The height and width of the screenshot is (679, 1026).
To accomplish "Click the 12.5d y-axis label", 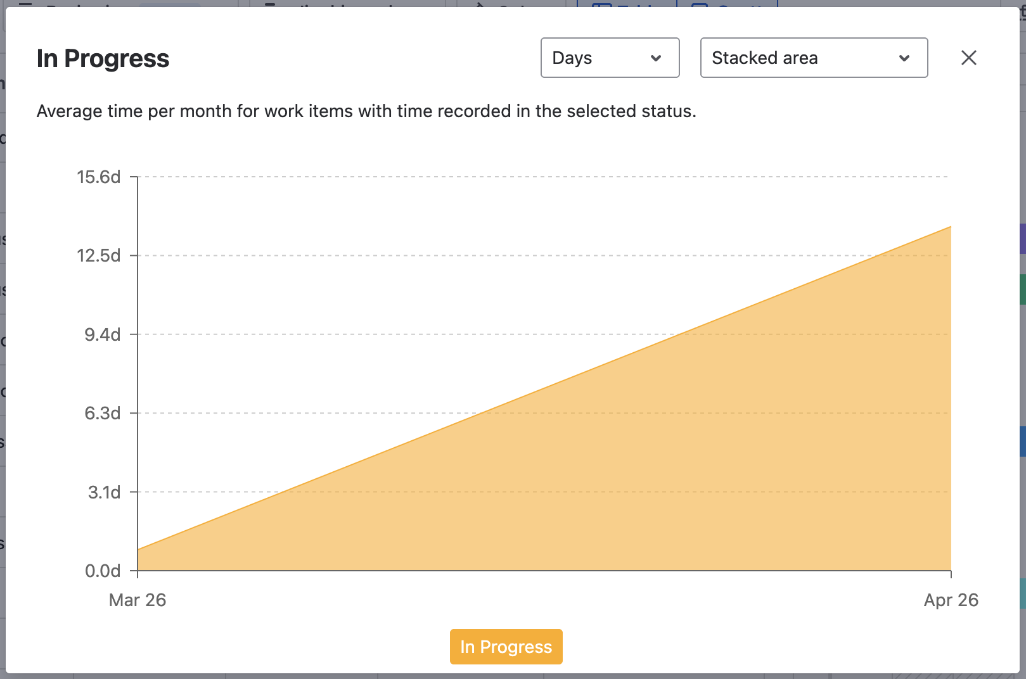I will coord(99,255).
